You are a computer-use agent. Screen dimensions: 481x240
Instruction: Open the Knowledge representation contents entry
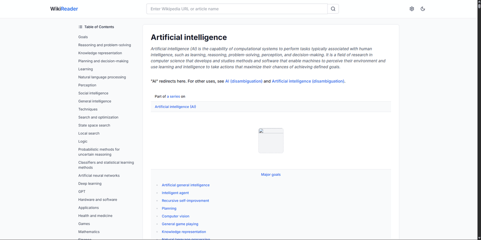(100, 53)
